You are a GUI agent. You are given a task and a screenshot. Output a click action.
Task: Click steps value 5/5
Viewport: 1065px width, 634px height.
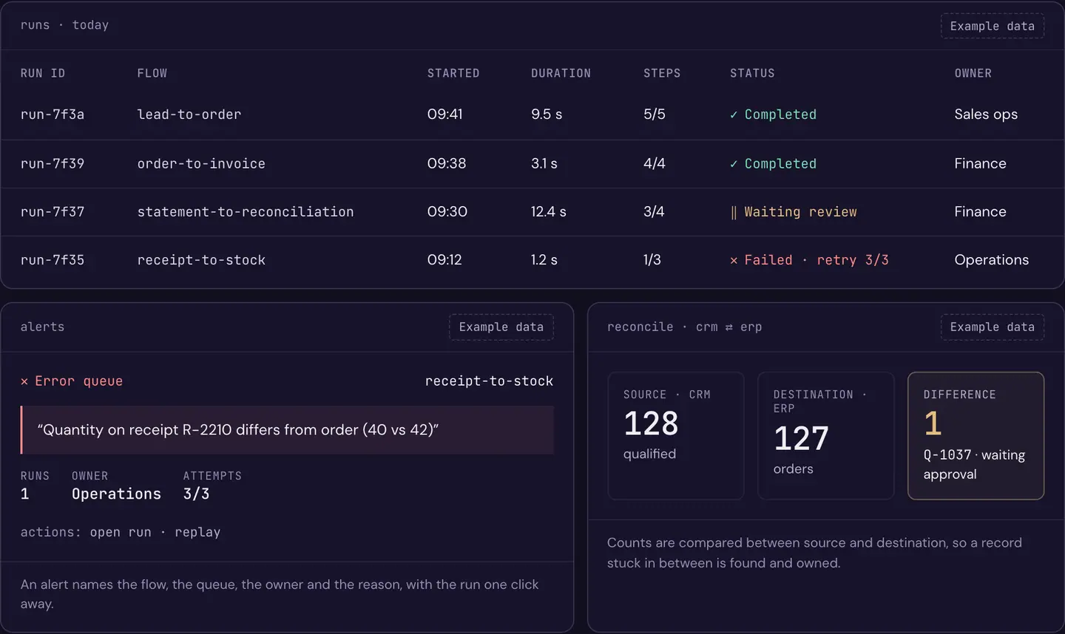(x=655, y=115)
